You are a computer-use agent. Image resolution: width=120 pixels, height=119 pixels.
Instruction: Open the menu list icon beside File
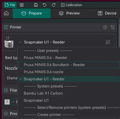tap(22, 5)
